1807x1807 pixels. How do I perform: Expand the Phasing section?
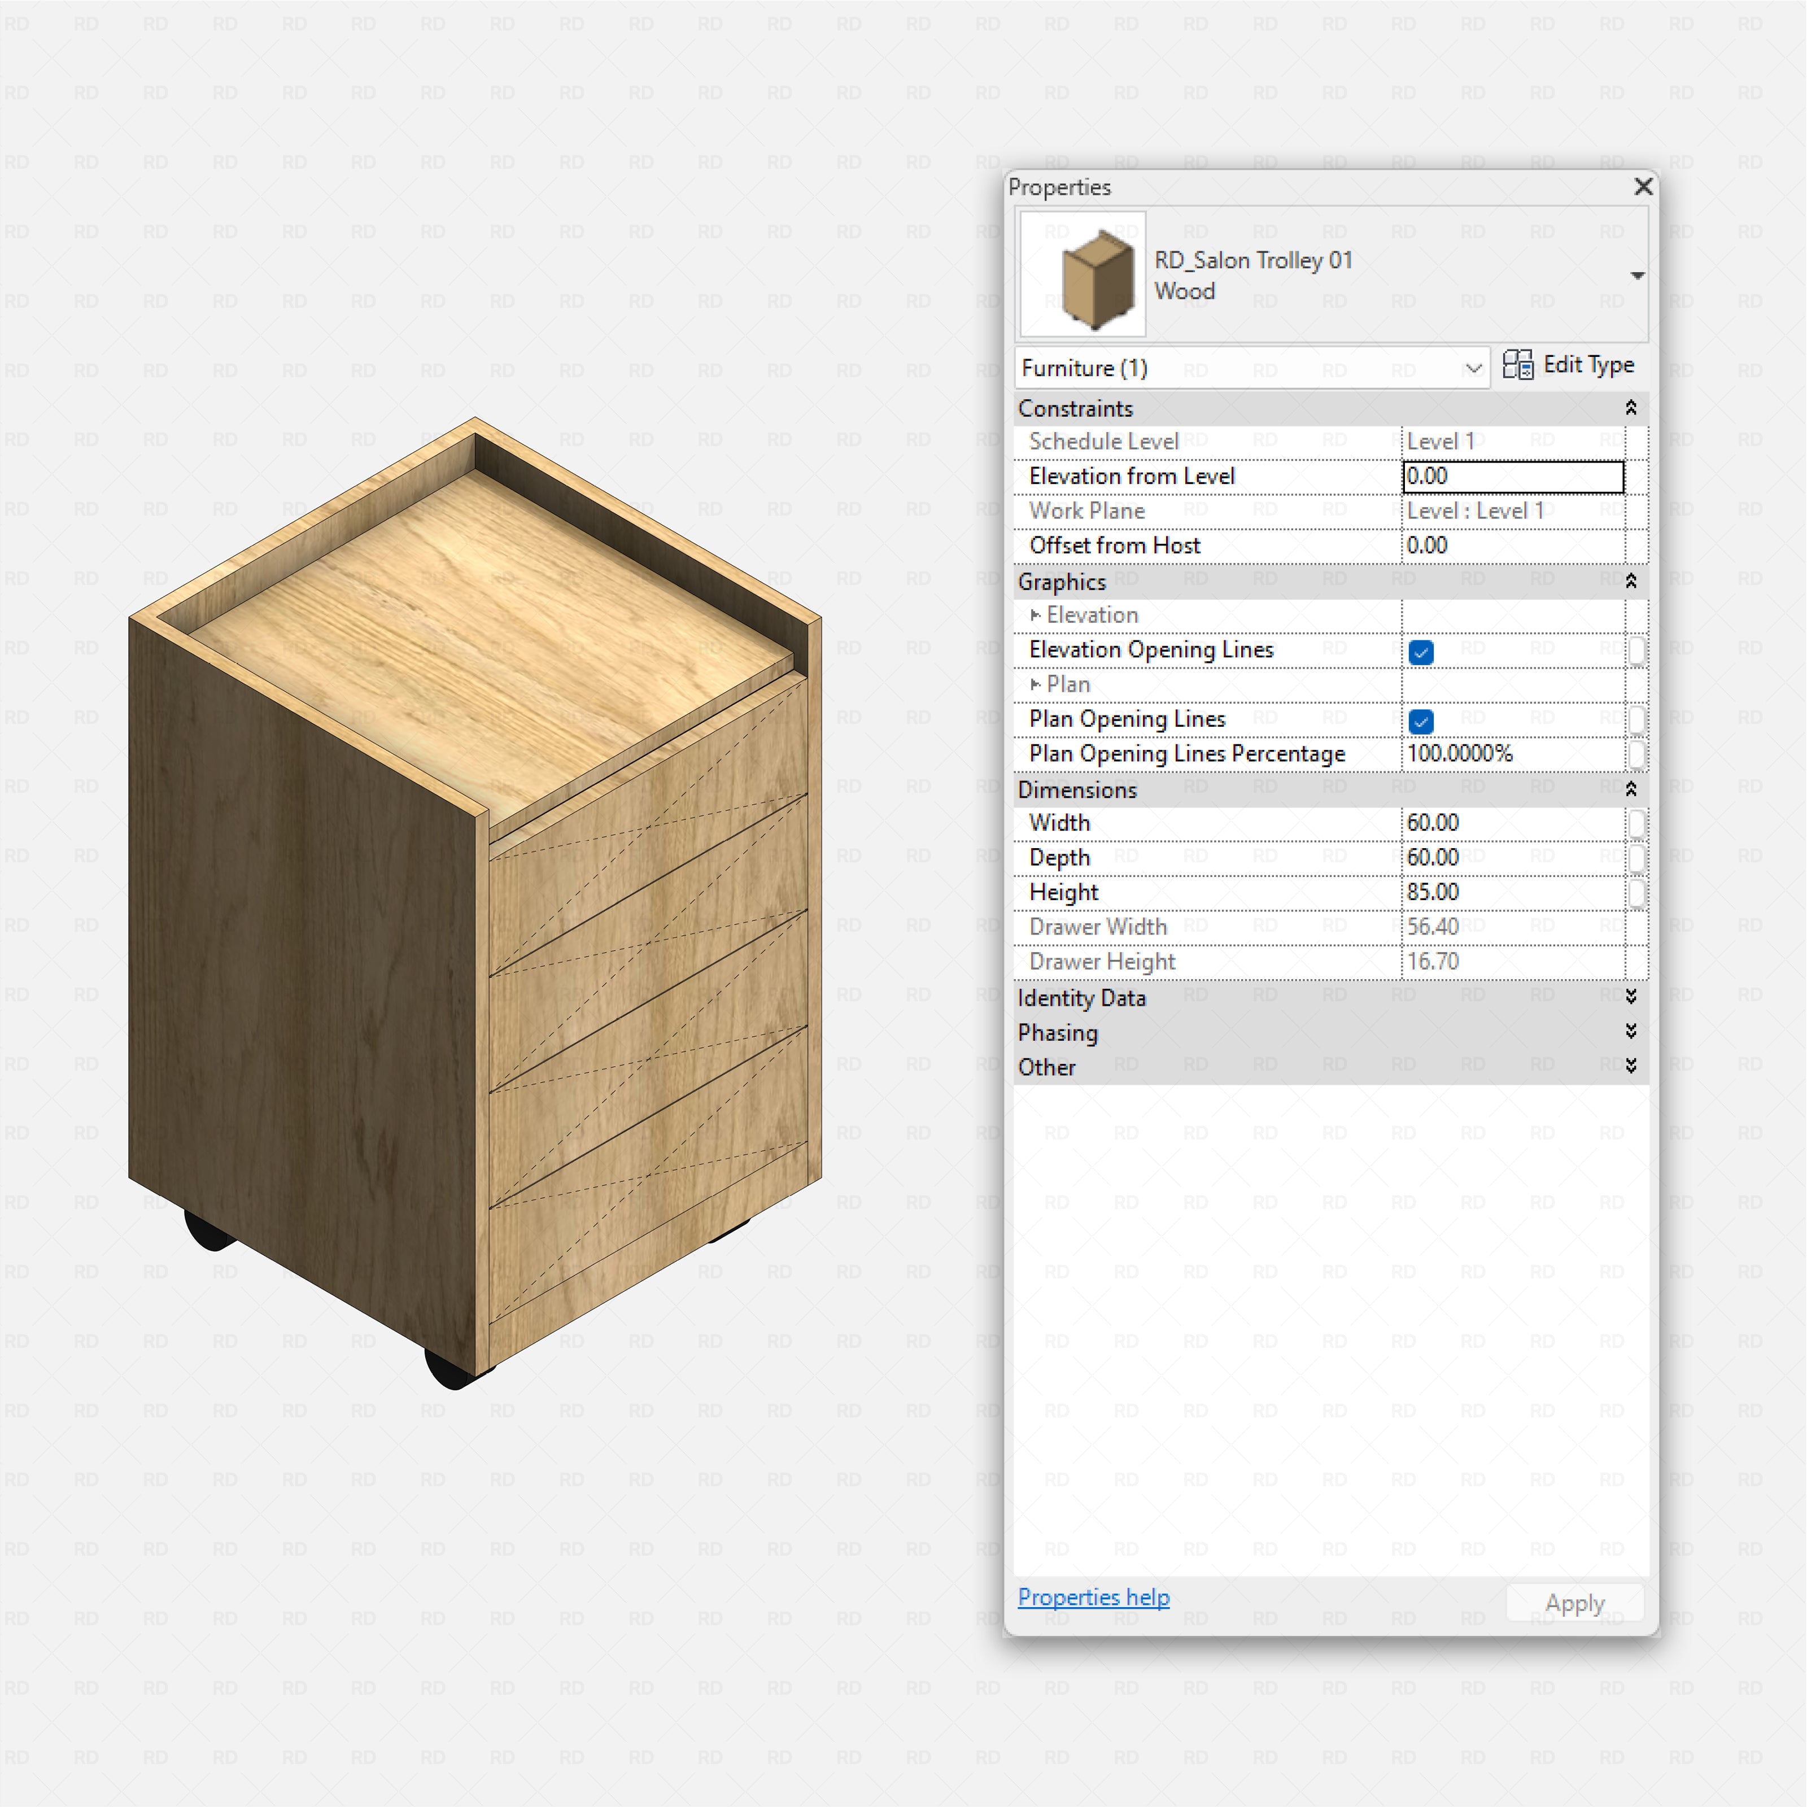click(1631, 1032)
